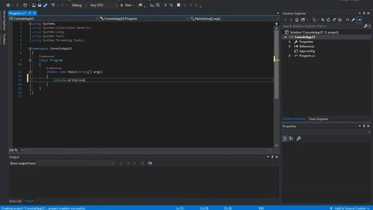Image resolution: width=373 pixels, height=210 pixels.
Task: Click the Console.WriteLine code line
Action: tap(69, 80)
